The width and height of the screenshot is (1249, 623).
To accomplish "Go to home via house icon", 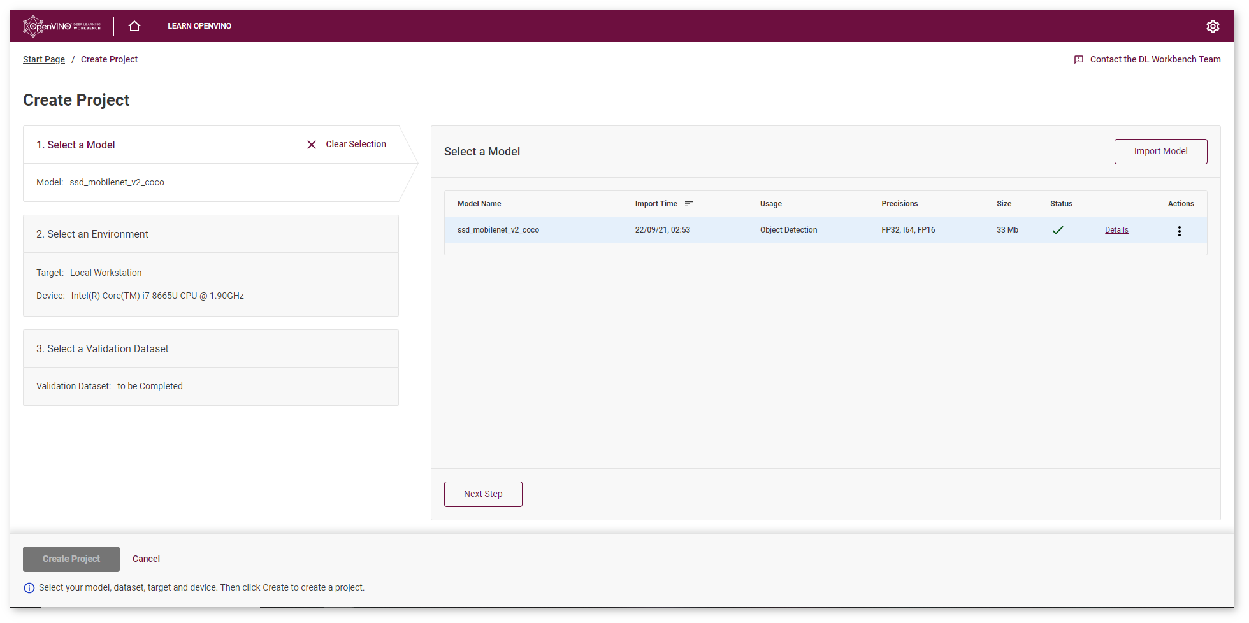I will point(134,26).
